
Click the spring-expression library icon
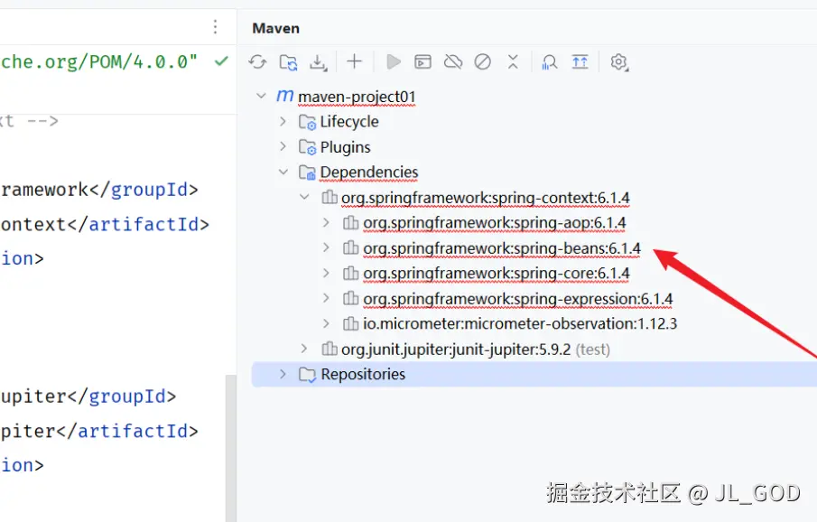click(x=350, y=298)
